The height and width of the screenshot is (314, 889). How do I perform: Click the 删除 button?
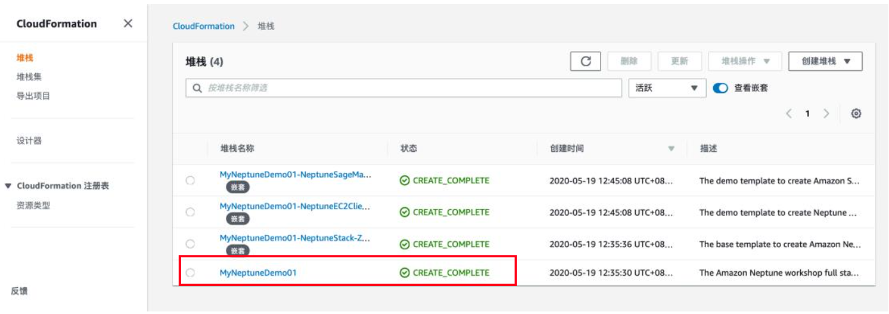pyautogui.click(x=629, y=61)
